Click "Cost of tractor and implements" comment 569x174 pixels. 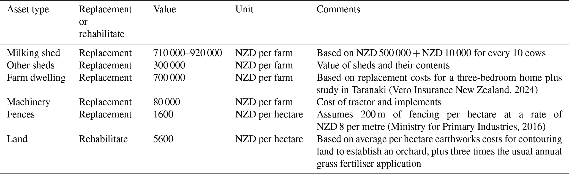[x=379, y=102]
